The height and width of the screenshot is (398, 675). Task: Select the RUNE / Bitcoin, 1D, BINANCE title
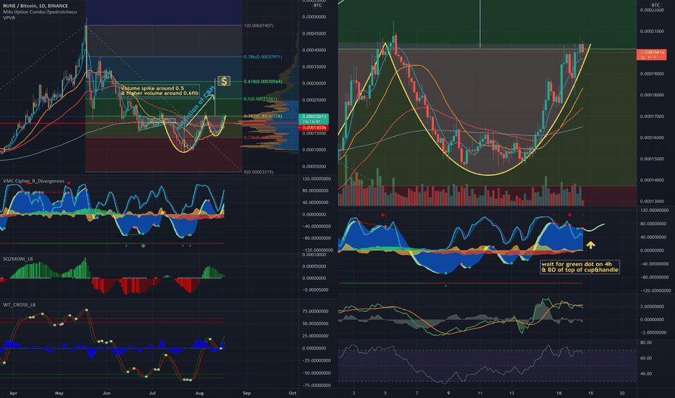tap(35, 6)
